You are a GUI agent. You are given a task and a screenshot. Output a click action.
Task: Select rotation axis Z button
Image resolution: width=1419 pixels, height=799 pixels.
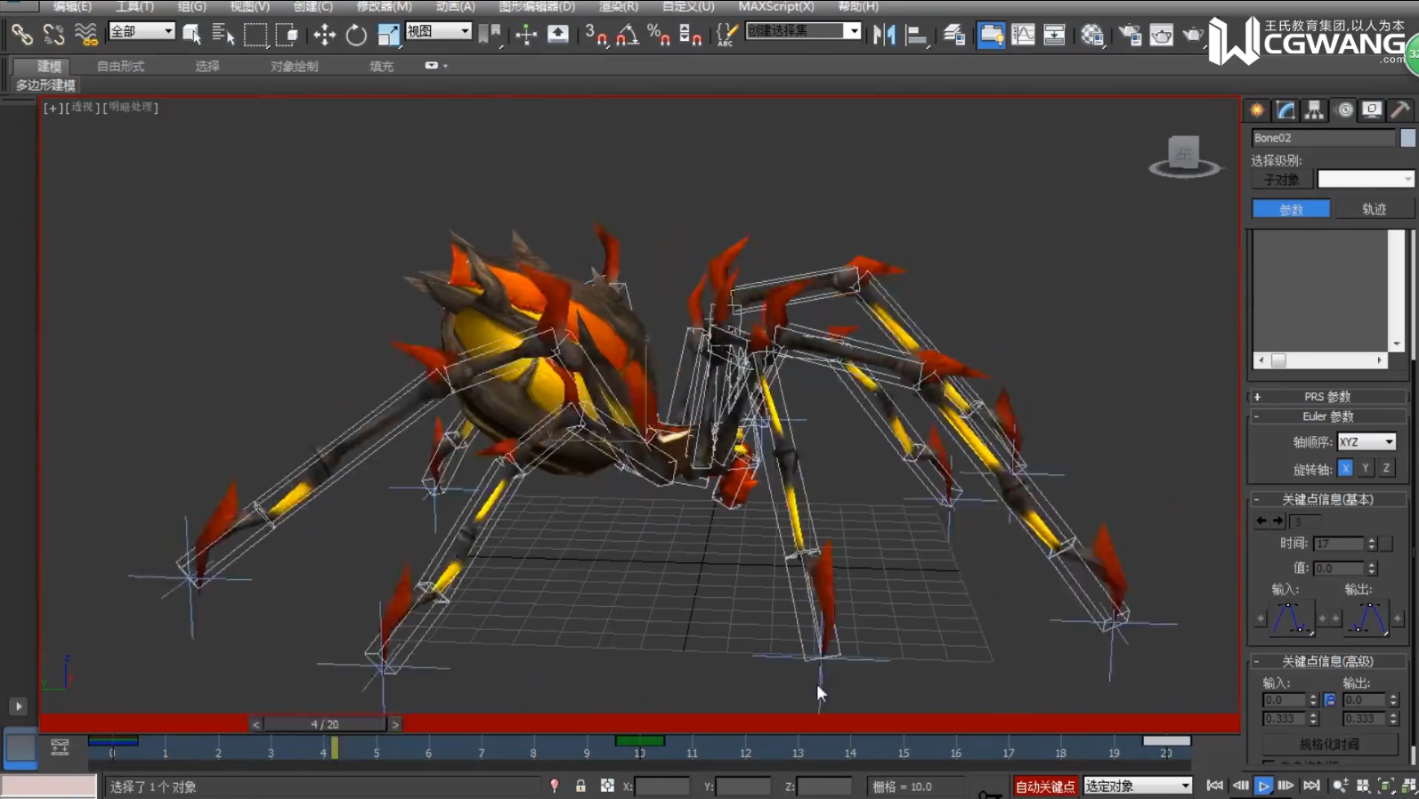(1386, 468)
